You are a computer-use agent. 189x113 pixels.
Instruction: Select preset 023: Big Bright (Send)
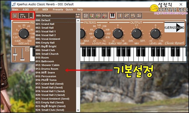click(56, 106)
